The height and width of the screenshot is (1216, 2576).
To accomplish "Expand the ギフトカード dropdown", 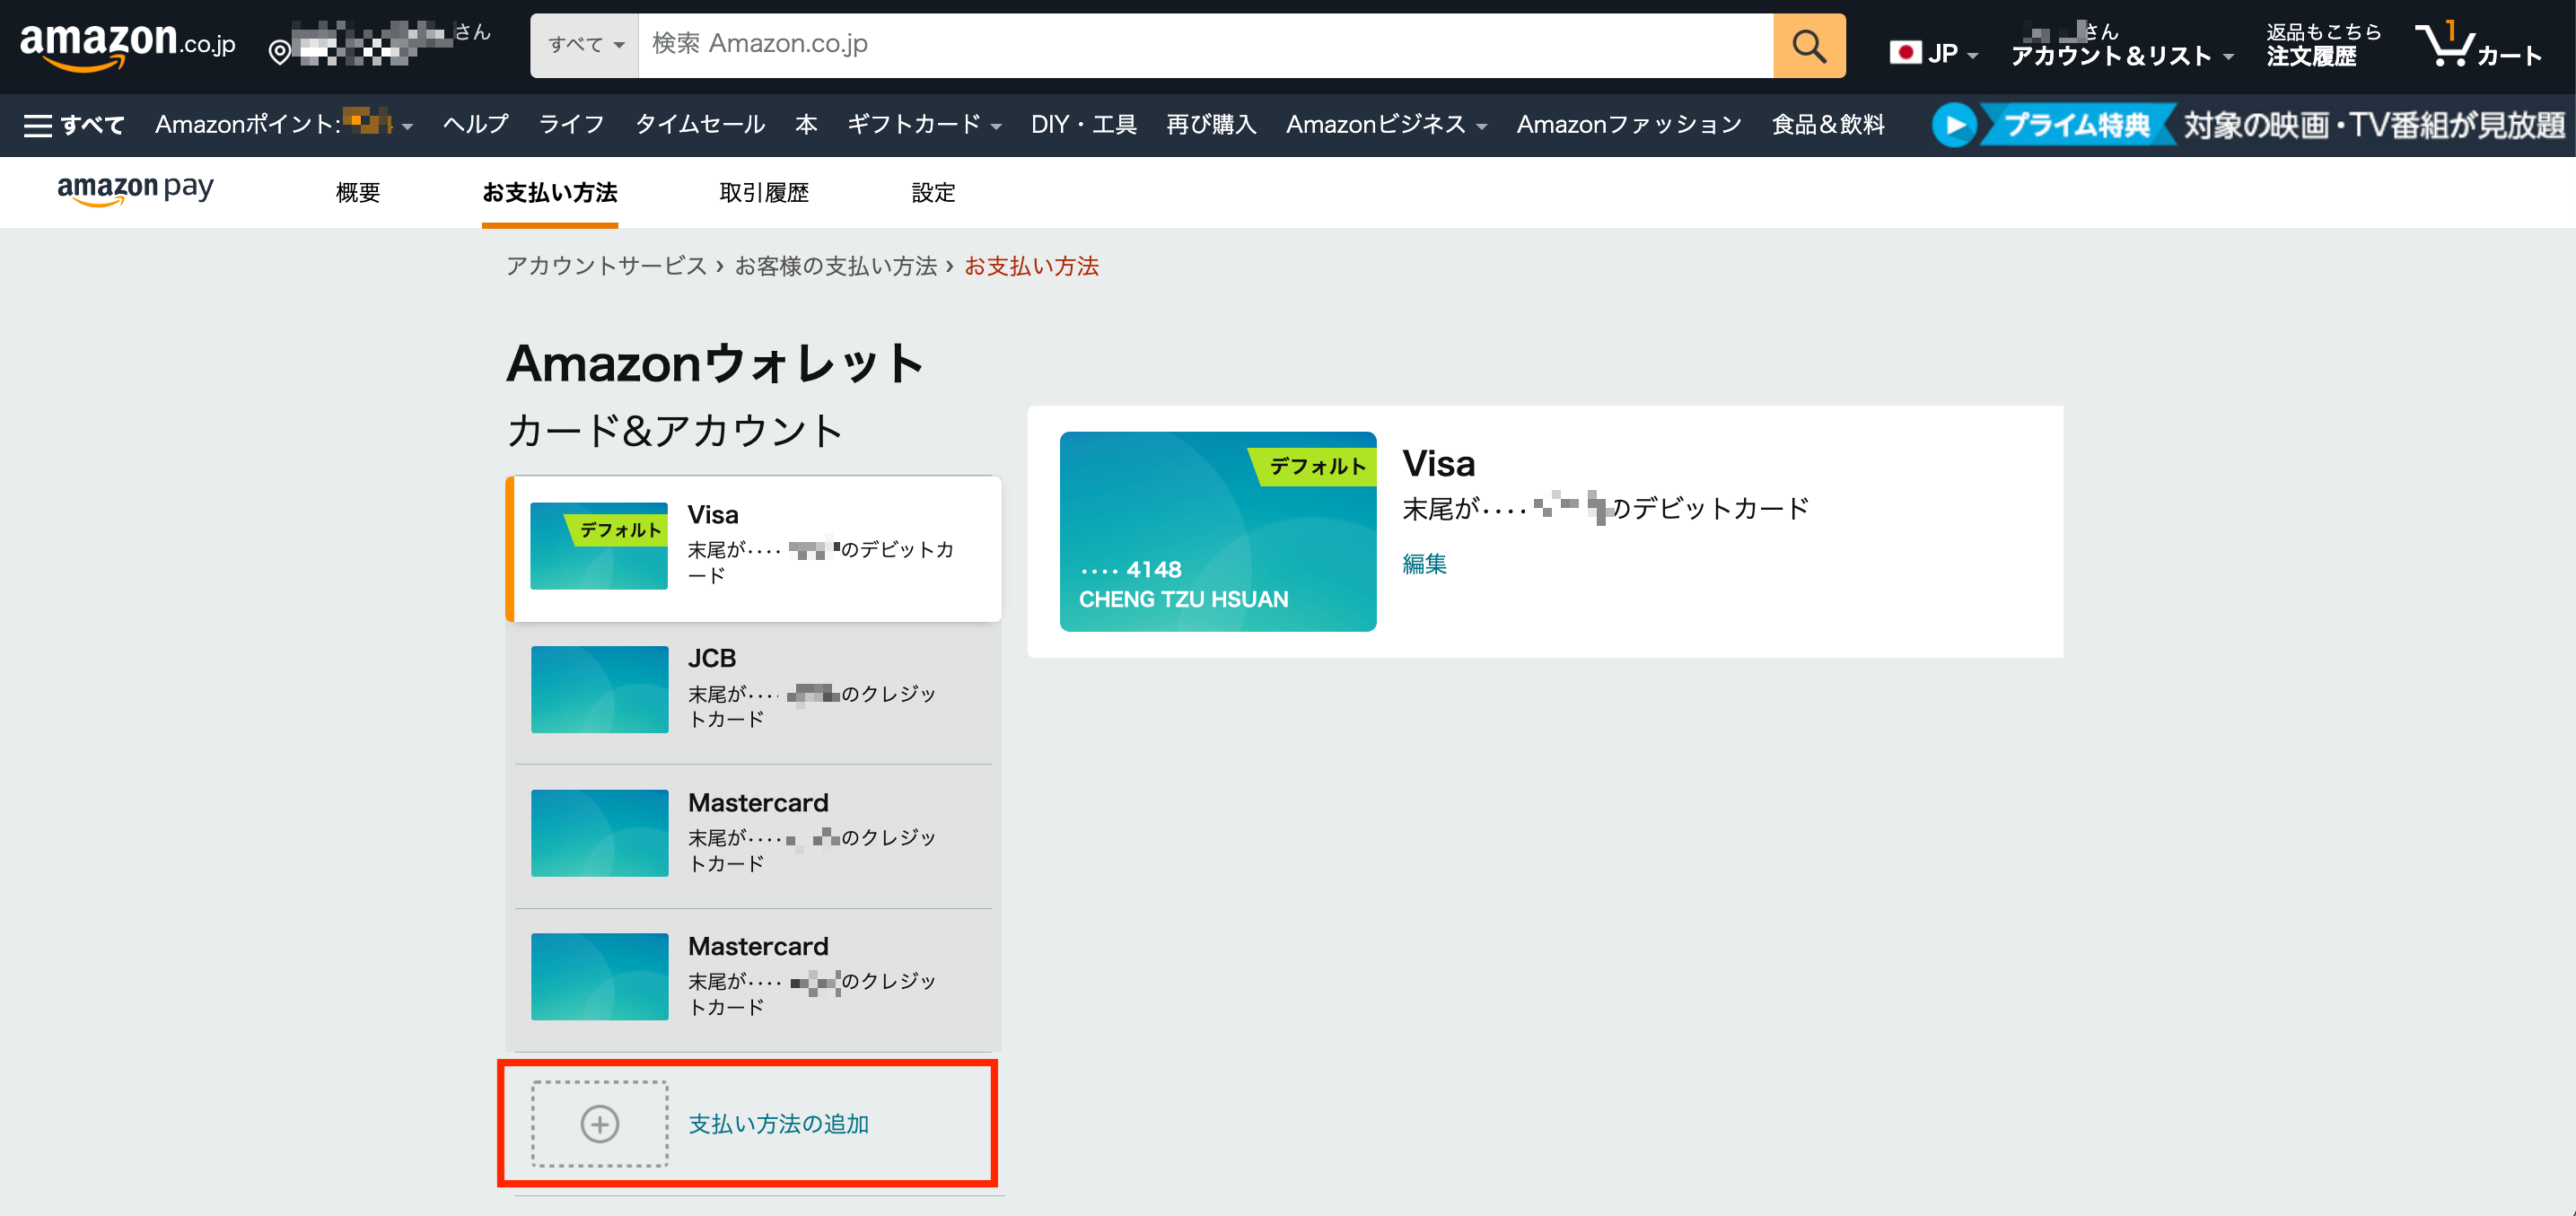I will tap(996, 126).
